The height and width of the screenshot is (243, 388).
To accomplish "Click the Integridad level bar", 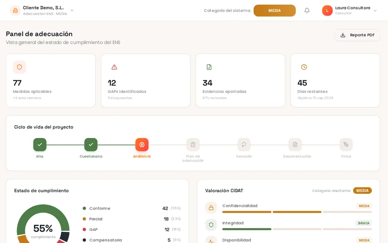I will click(x=297, y=229).
